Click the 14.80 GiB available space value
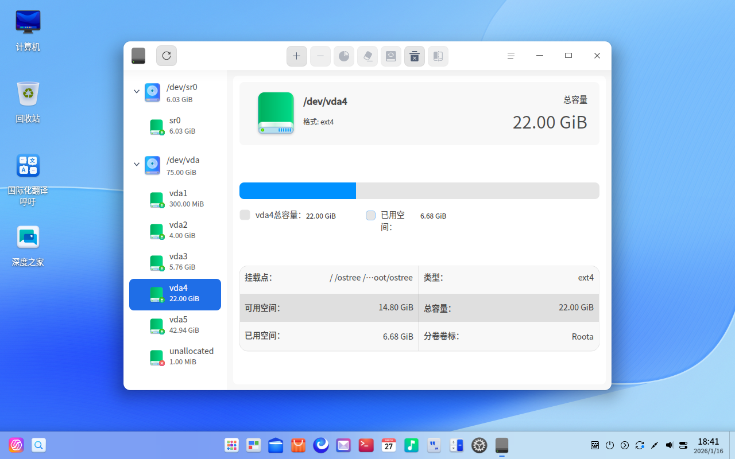This screenshot has width=735, height=459. pyautogui.click(x=396, y=308)
